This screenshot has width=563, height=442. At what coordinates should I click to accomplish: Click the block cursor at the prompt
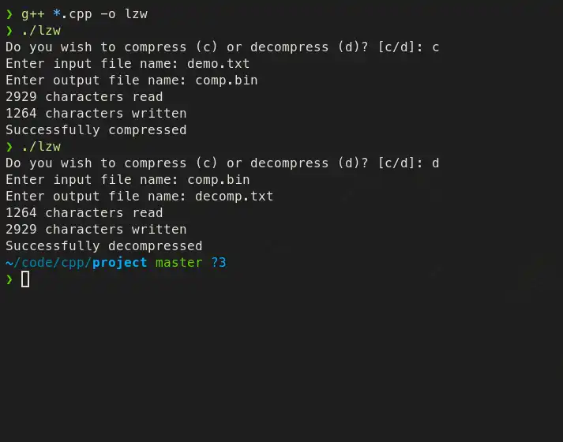[25, 279]
